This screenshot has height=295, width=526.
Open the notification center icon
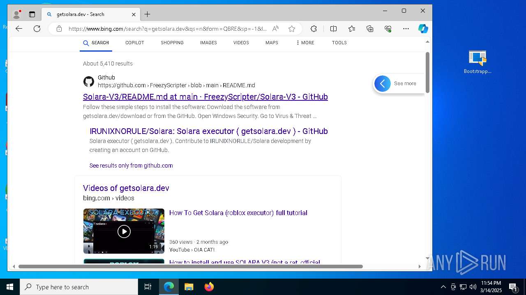tap(513, 287)
